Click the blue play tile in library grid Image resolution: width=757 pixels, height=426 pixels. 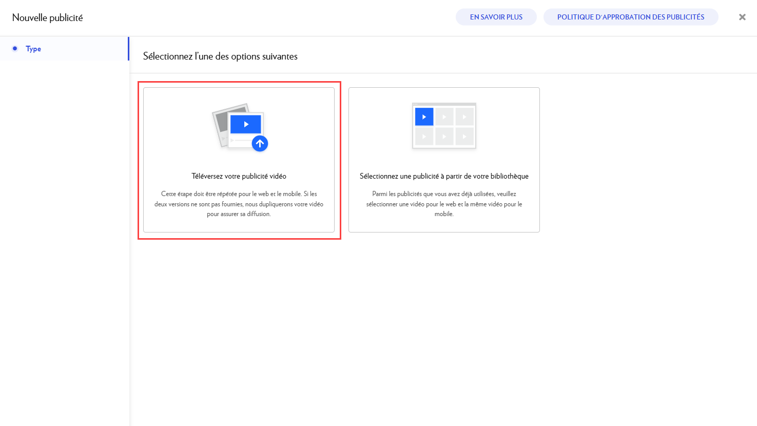point(424,117)
